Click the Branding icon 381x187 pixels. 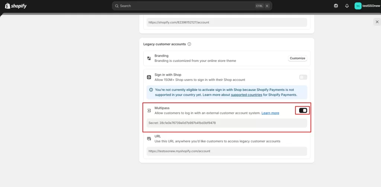click(x=149, y=58)
